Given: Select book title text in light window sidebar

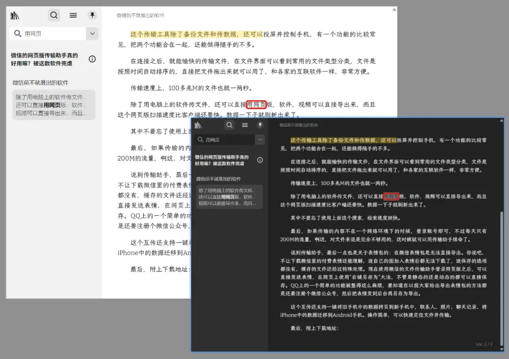Looking at the screenshot, I should 44,59.
